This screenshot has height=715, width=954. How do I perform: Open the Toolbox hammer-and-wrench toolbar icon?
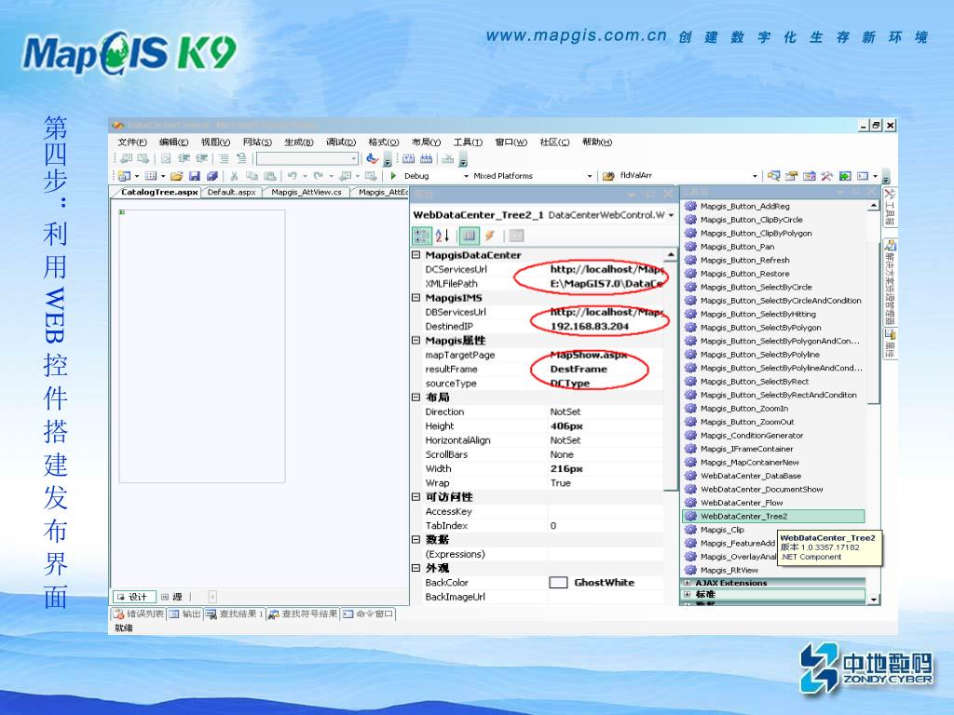[826, 176]
